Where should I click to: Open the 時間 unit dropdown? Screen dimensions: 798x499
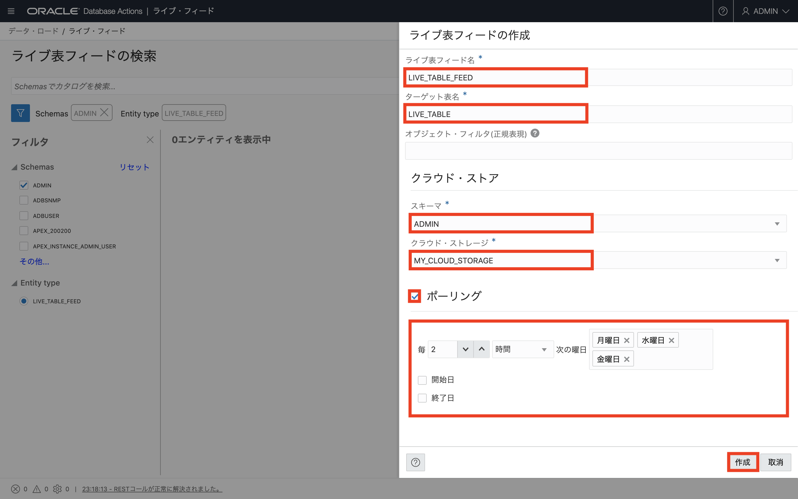point(523,350)
